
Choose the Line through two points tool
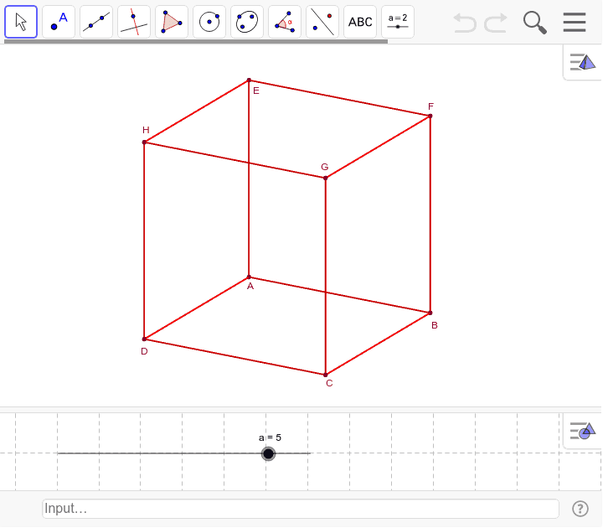[x=96, y=22]
